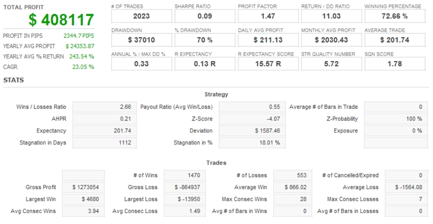433x224 pixels.
Task: Select the number of trades box showing 2023
Action: click(142, 16)
